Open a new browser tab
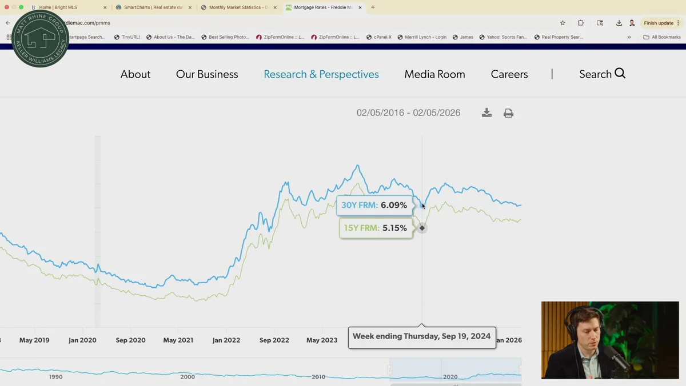This screenshot has height=386, width=686. coord(373,7)
